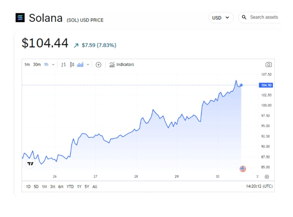Click the Search assets input field
Screen dimensions: 293x217
click(263, 17)
